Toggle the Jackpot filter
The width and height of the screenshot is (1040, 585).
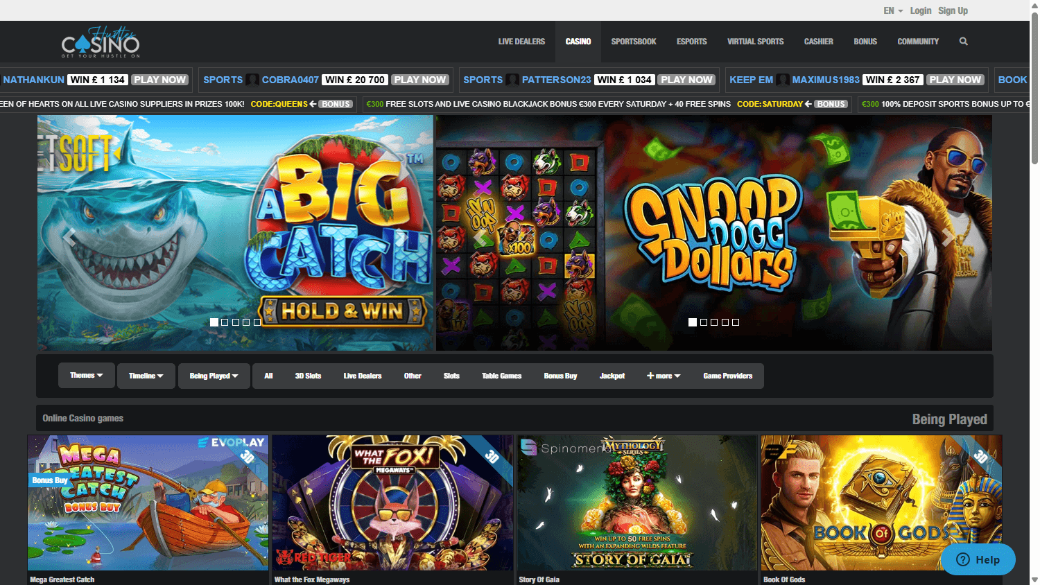(x=612, y=376)
